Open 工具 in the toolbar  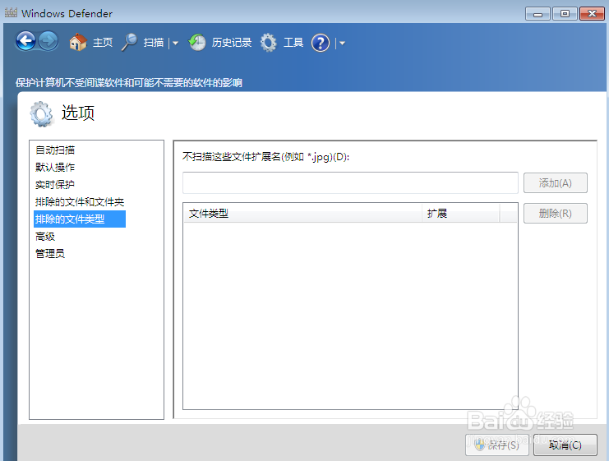tap(293, 43)
